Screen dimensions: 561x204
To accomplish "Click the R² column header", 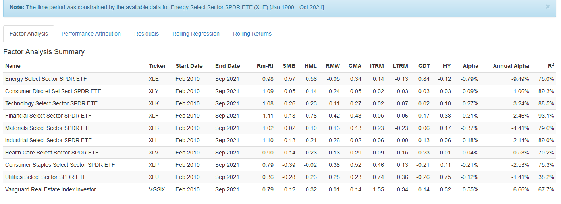I will pos(550,65).
